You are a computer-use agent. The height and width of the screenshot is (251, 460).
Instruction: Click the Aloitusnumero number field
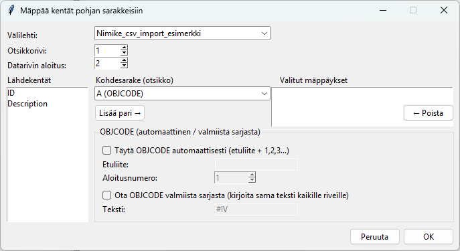(x=231, y=177)
